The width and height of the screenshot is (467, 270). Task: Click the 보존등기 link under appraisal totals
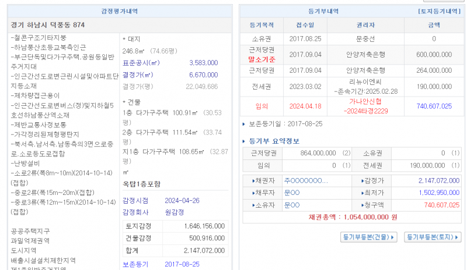135,264
